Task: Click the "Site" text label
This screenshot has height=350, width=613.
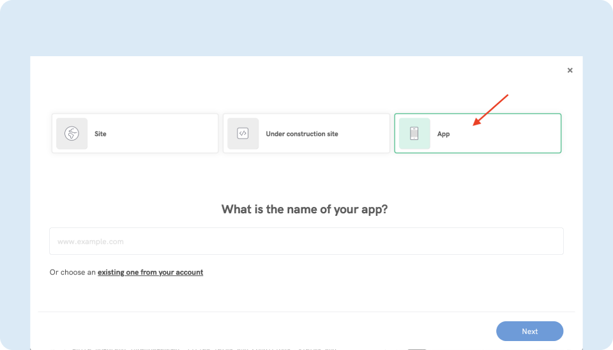Action: point(100,134)
